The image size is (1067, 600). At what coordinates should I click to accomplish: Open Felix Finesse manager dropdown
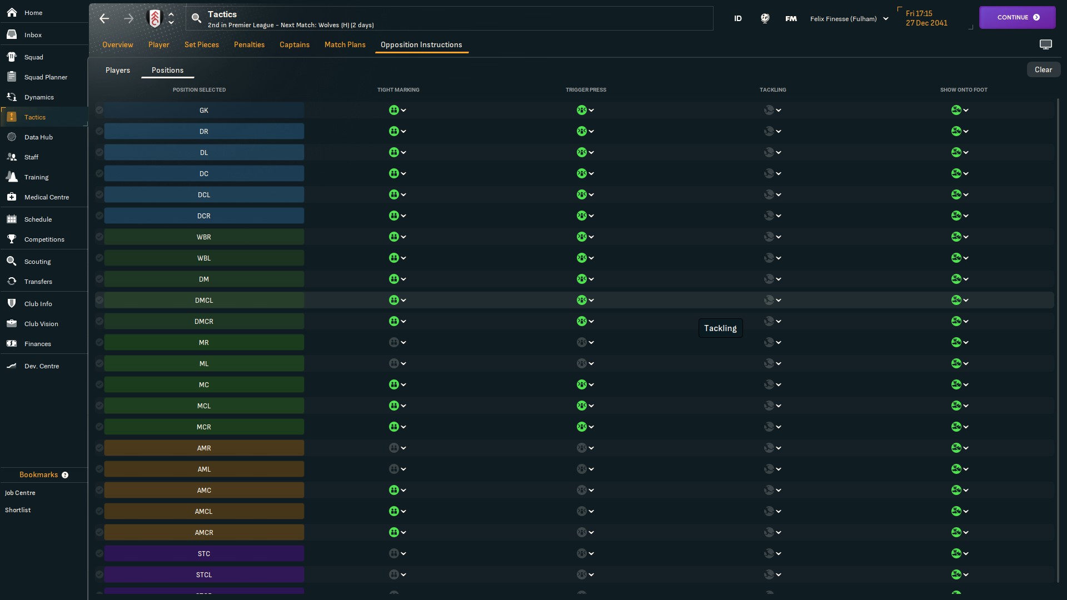click(x=849, y=18)
